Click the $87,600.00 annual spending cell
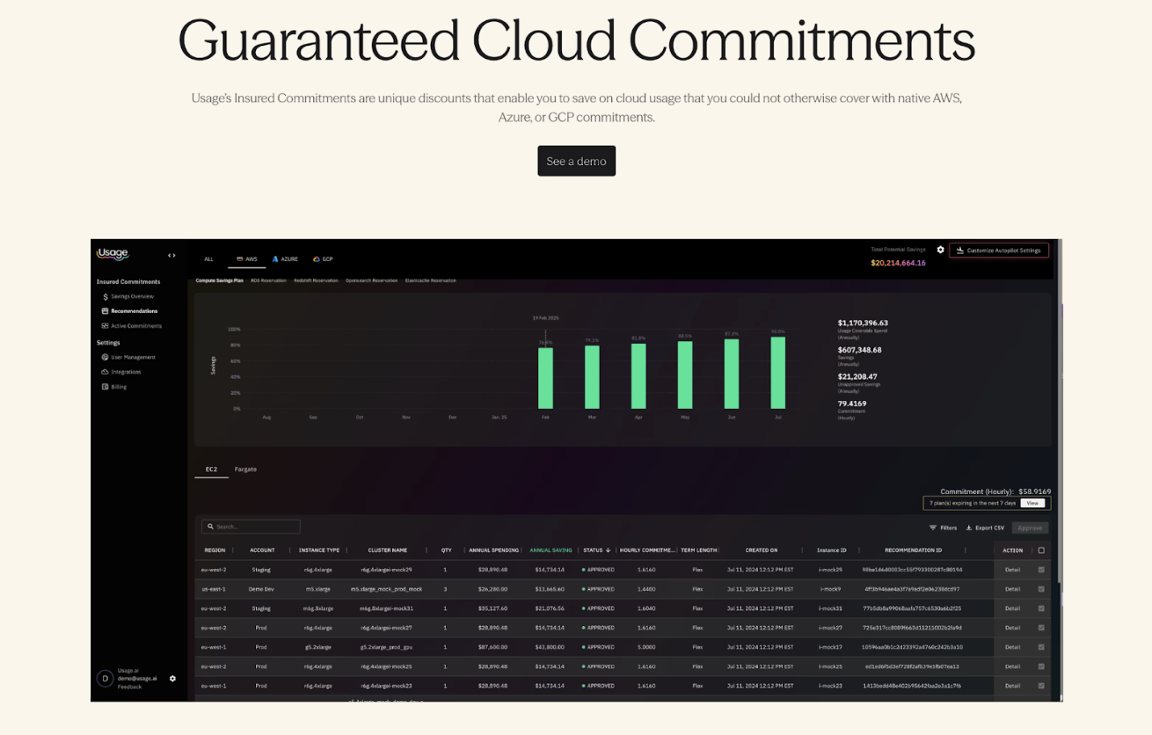This screenshot has width=1152, height=735. (x=493, y=647)
